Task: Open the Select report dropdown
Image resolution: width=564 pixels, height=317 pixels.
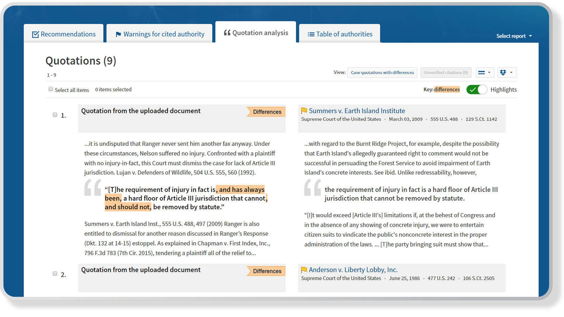Action: pyautogui.click(x=514, y=36)
